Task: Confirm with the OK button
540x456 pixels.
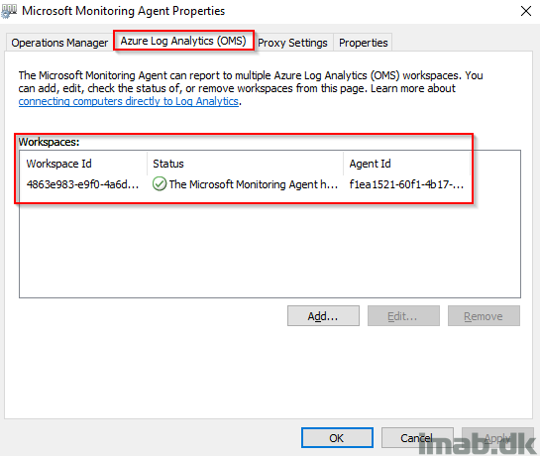Action: [x=337, y=438]
